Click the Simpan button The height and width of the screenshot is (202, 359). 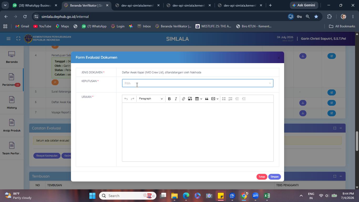274,177
